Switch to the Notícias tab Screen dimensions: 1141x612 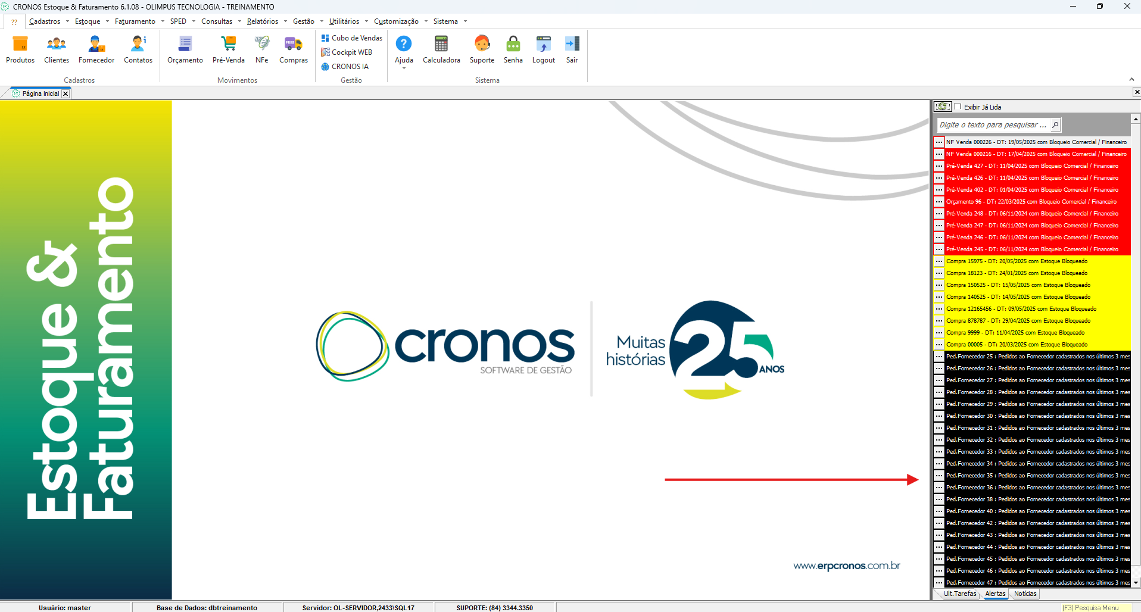[x=1025, y=594]
